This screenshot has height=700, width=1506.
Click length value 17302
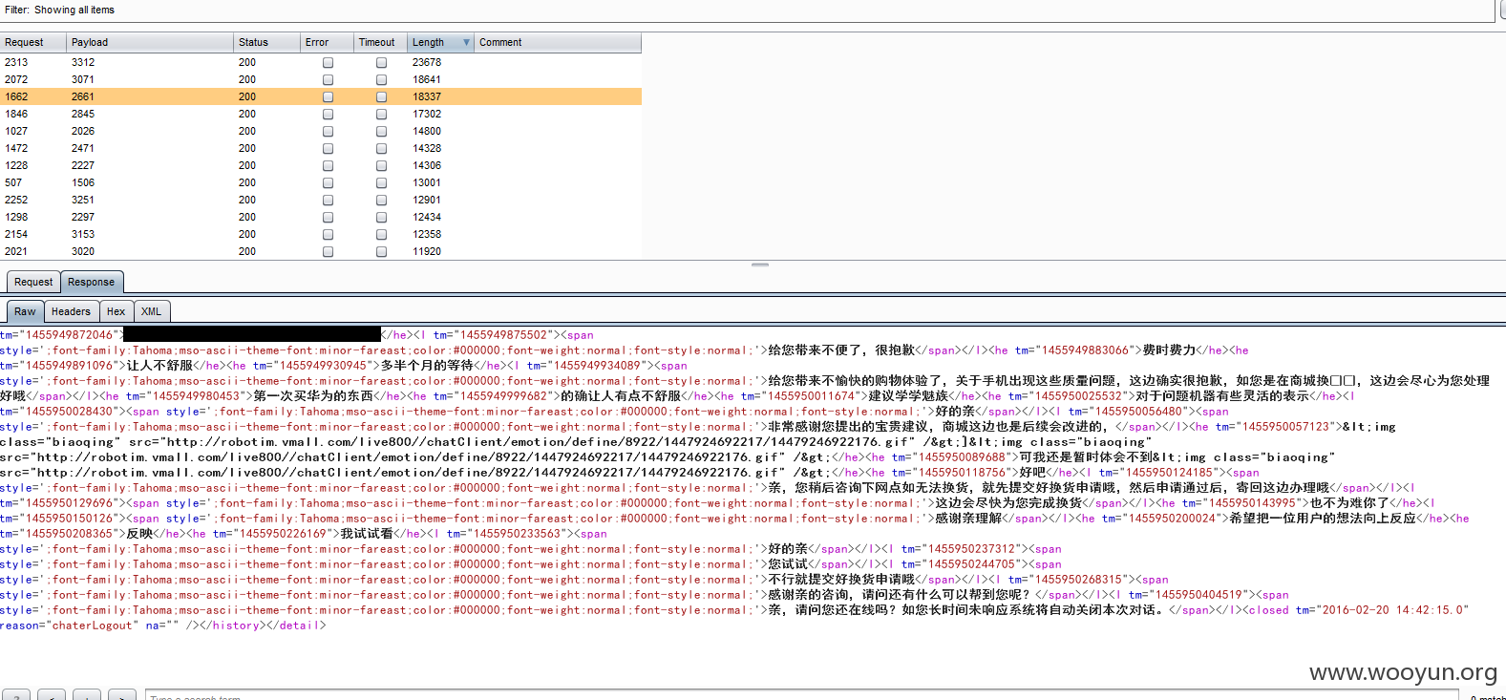coord(427,114)
